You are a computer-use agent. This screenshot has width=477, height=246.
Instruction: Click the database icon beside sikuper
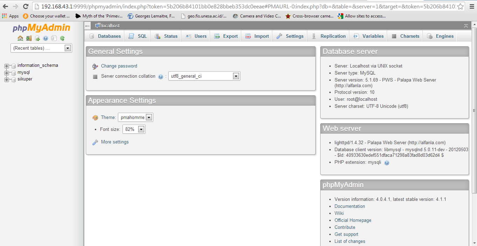click(x=14, y=79)
